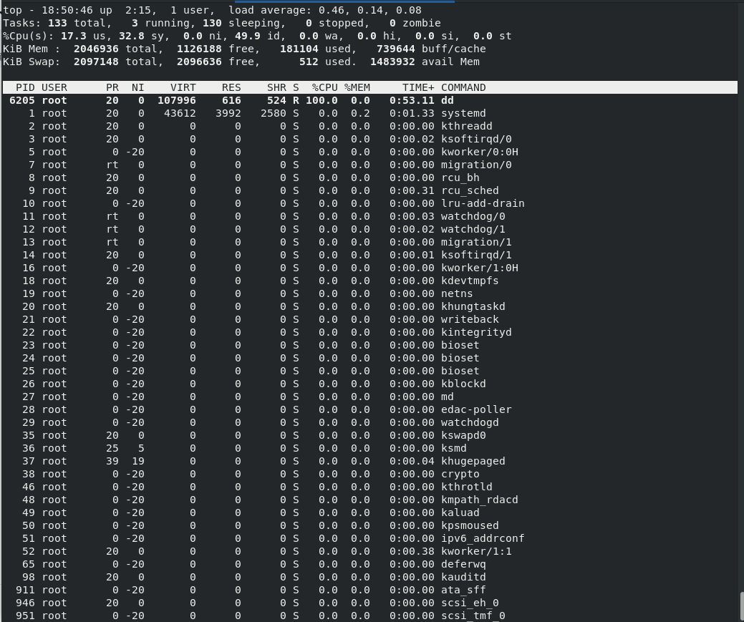Click the kworker/1:0H command text
The height and width of the screenshot is (622, 744).
pos(479,268)
